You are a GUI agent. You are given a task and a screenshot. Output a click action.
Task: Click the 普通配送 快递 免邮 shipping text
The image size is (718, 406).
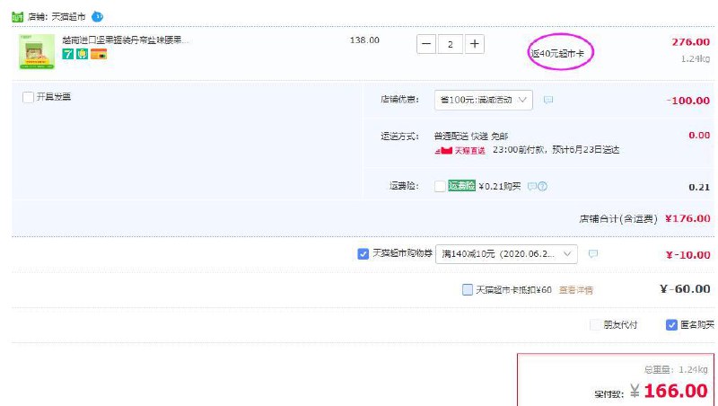[x=471, y=137]
